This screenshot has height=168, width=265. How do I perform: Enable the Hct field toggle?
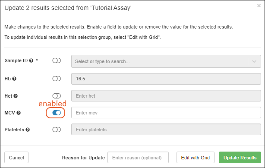[57, 96]
